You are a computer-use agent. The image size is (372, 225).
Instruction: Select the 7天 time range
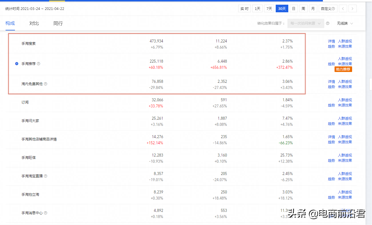[269, 9]
